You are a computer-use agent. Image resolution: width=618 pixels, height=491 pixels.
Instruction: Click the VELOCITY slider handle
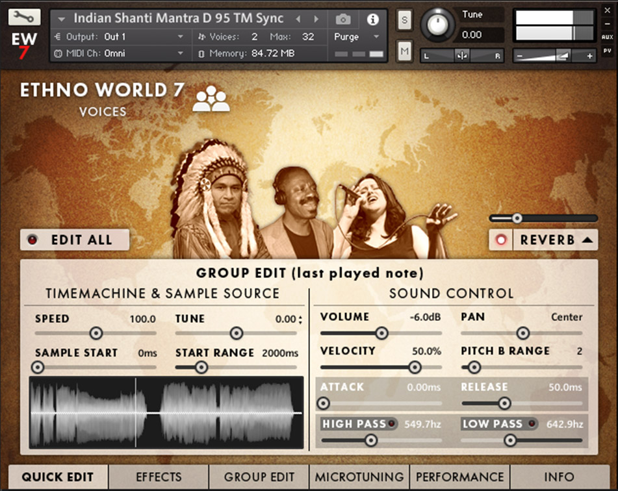pyautogui.click(x=415, y=367)
